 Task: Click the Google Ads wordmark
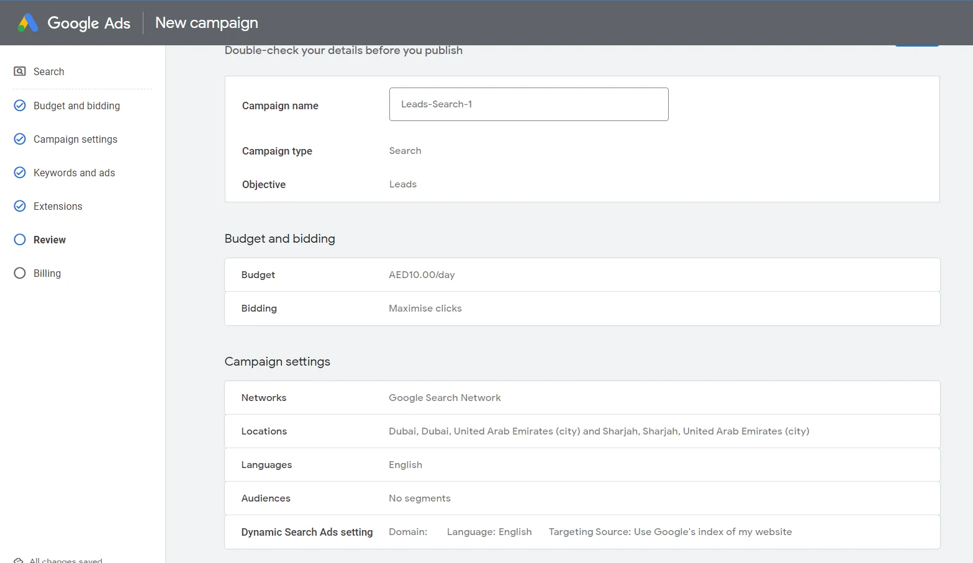(x=89, y=23)
